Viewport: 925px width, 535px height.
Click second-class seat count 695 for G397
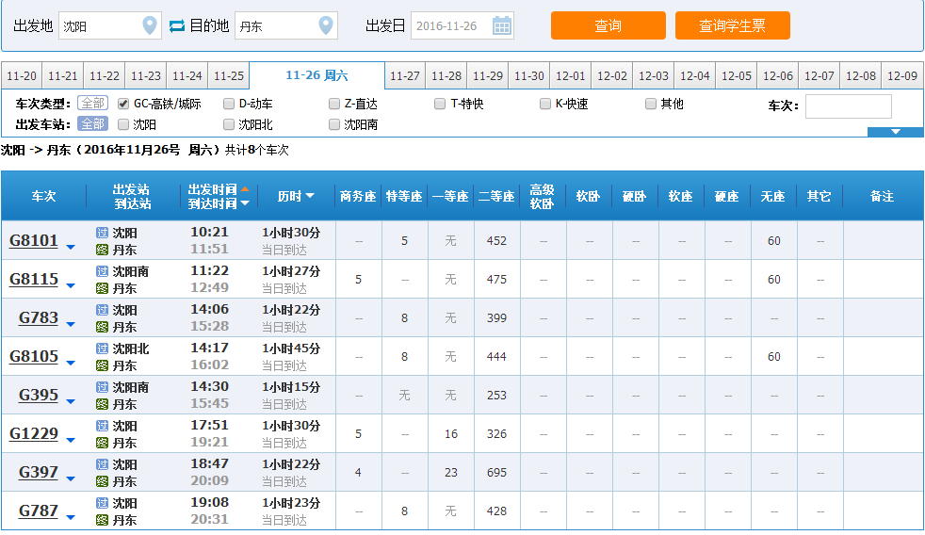click(x=496, y=473)
